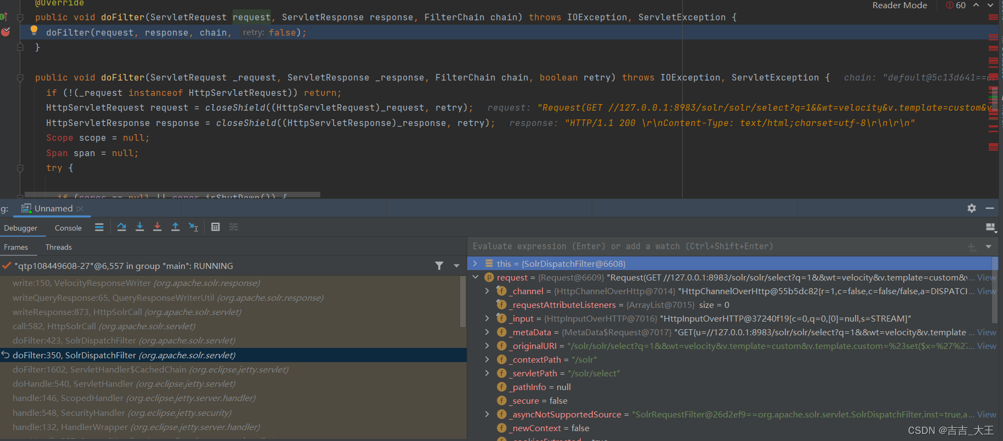The image size is (1003, 441).
Task: Open the Evaluate Expression calculator icon
Action: coord(216,227)
